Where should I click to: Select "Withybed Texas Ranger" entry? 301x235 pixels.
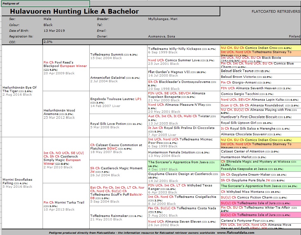click(184, 189)
